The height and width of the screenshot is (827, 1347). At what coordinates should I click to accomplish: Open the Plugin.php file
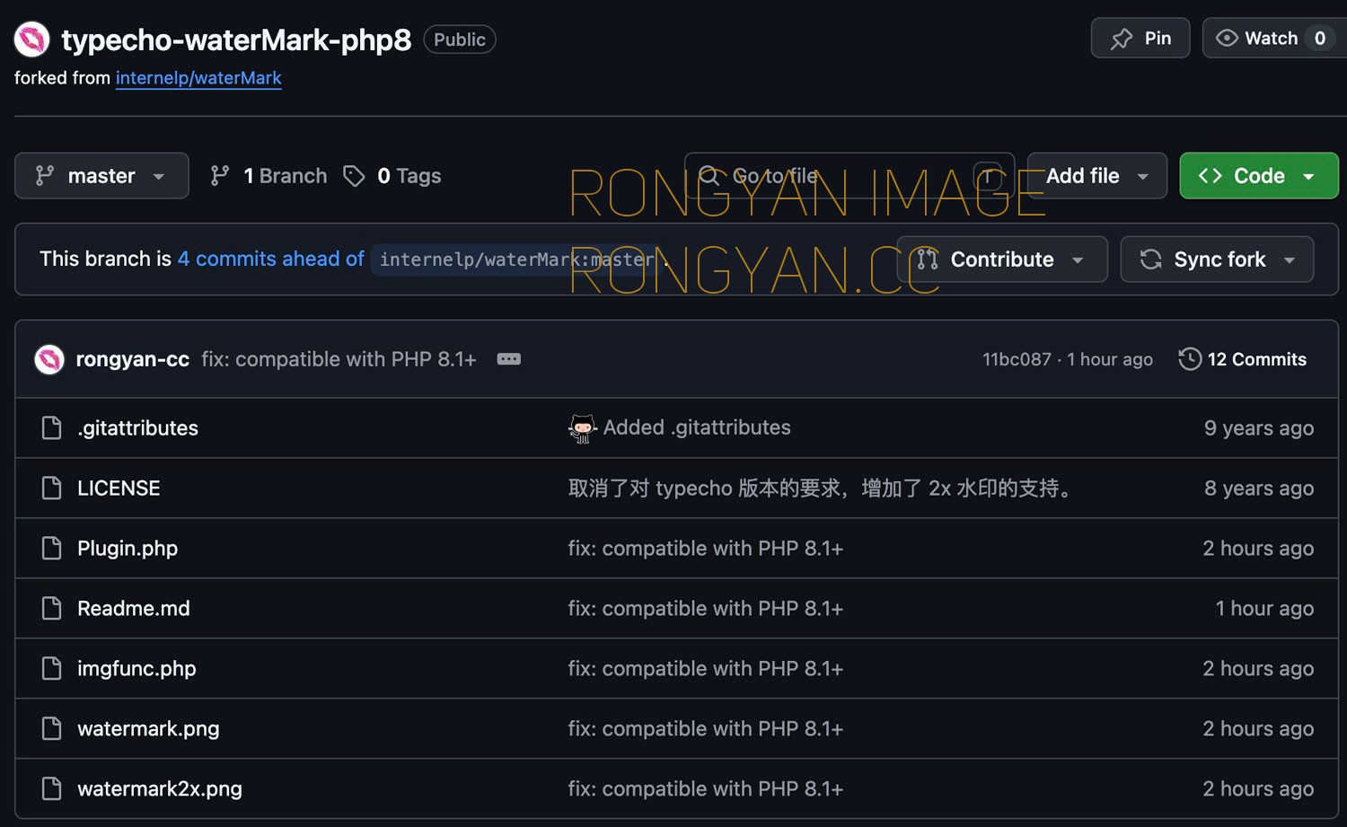(128, 549)
